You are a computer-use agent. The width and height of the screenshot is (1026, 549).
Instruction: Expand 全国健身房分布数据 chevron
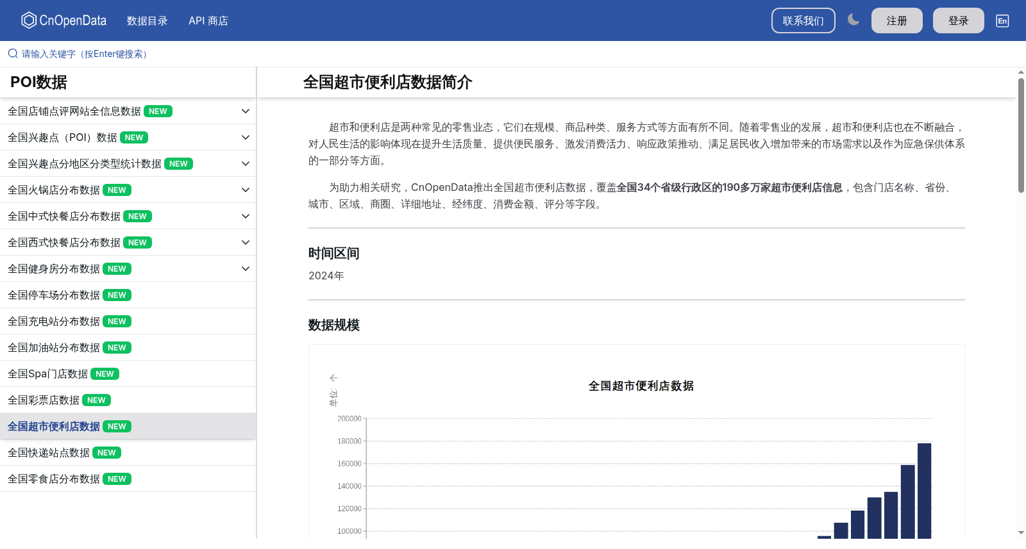(x=245, y=269)
